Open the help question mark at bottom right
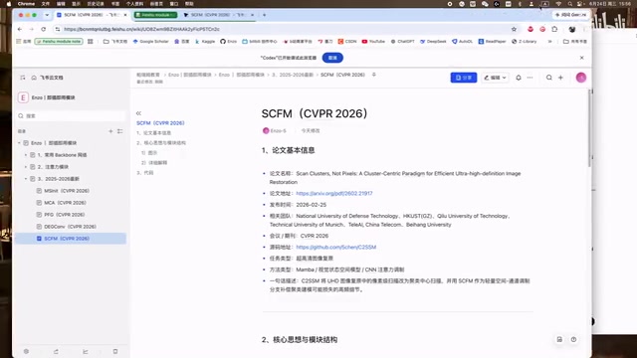Viewport: 637px width, 358px height. (x=573, y=339)
